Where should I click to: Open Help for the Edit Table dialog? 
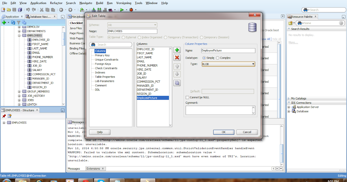[x=99, y=132]
